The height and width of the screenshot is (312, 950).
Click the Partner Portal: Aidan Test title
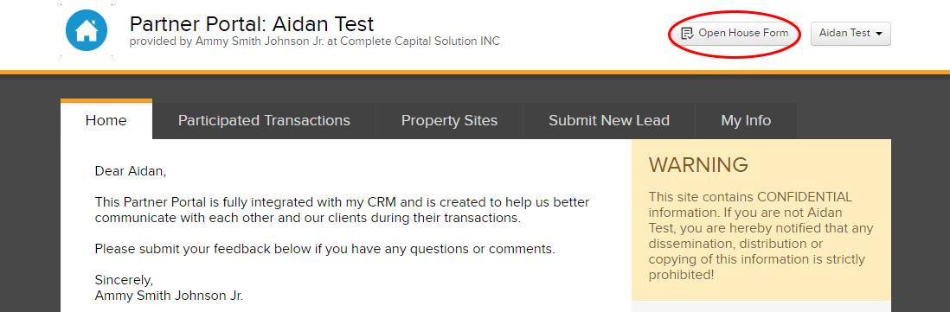click(x=252, y=24)
